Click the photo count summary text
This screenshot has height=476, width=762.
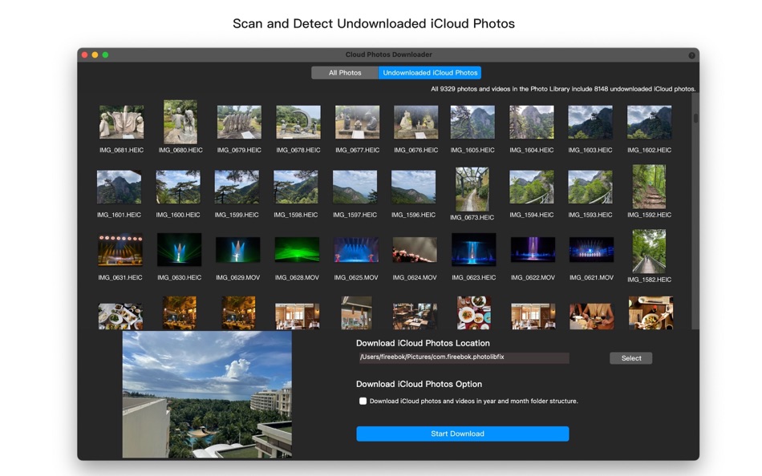(563, 89)
